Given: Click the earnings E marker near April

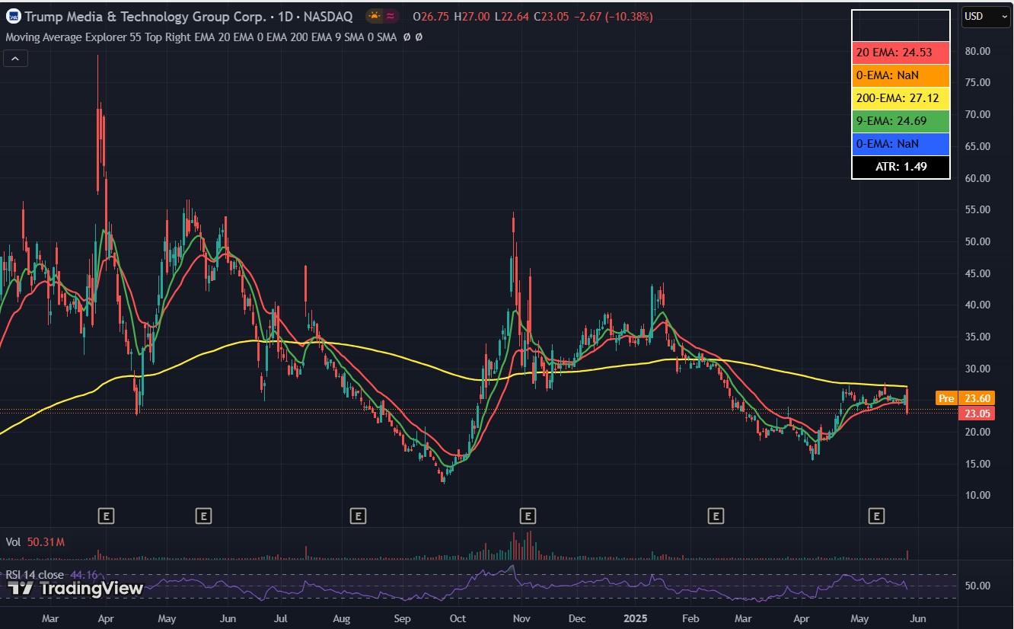Looking at the screenshot, I should [x=107, y=516].
